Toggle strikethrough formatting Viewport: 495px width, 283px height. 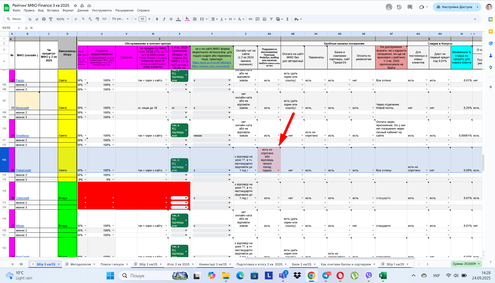171,19
